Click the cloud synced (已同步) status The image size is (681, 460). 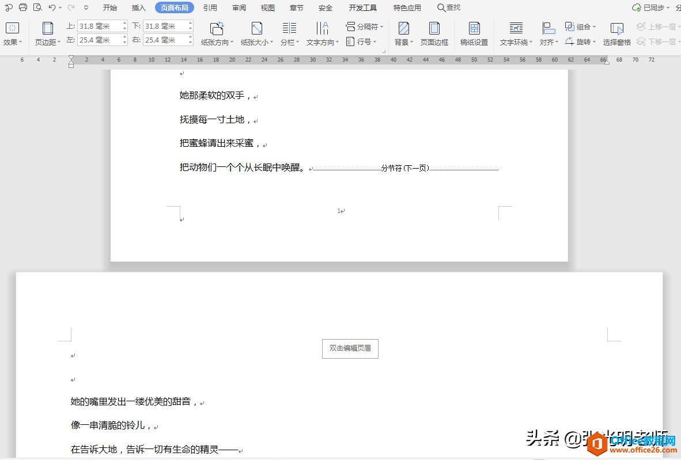pyautogui.click(x=650, y=8)
